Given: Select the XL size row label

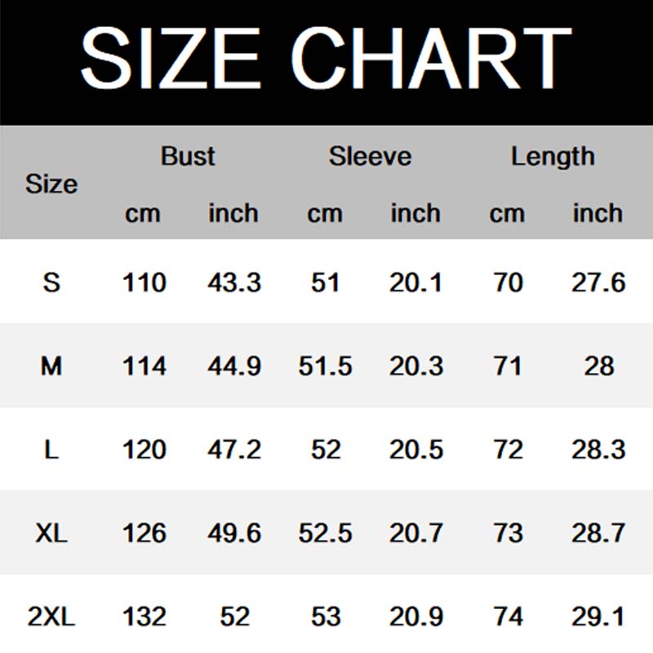Looking at the screenshot, I should click(51, 534).
